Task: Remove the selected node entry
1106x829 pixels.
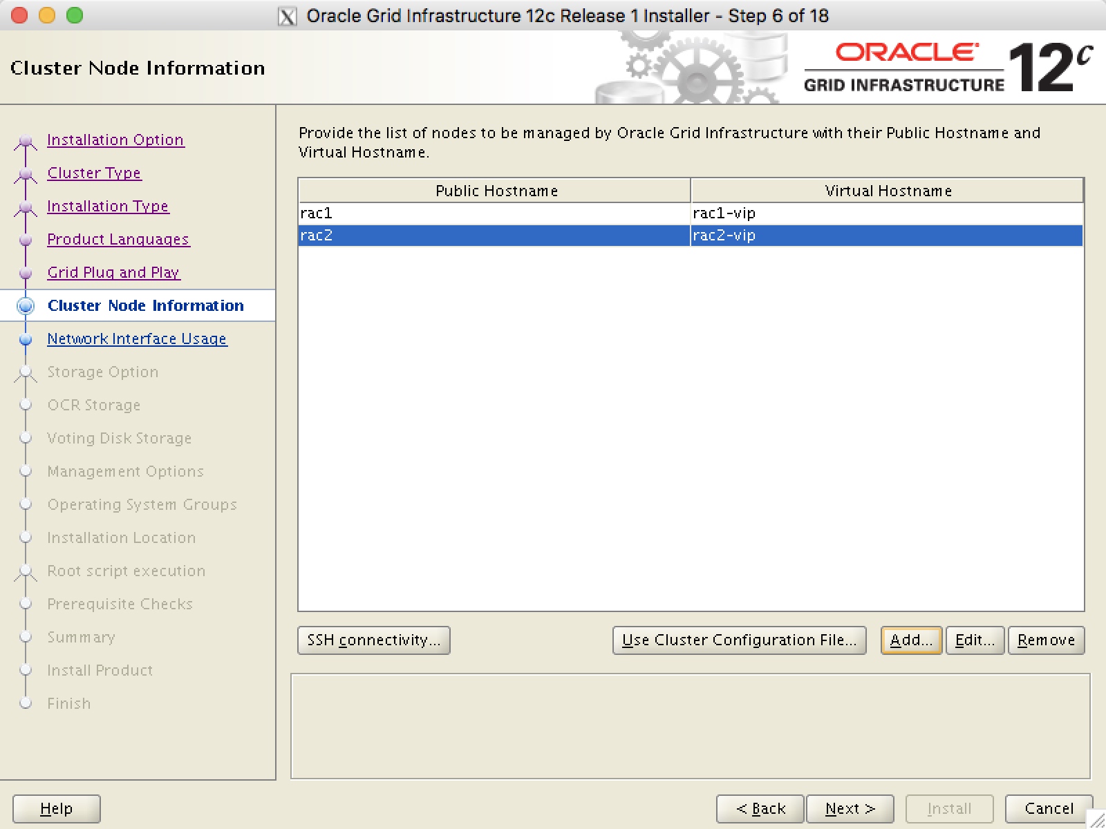Action: tap(1046, 640)
